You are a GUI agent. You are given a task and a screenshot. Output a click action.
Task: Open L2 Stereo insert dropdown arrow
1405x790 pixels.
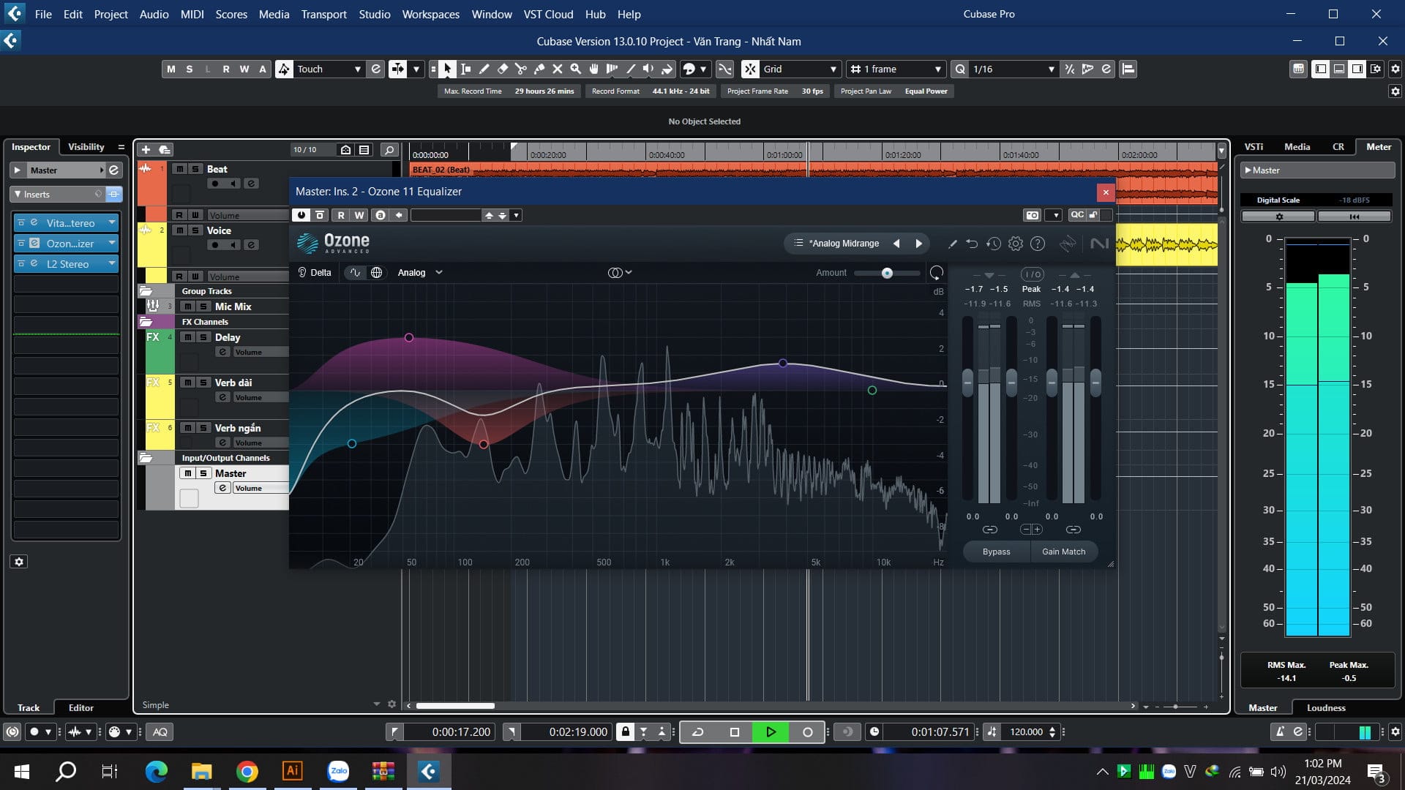[112, 263]
